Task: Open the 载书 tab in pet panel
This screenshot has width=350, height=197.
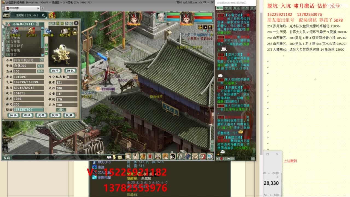Action: point(52,24)
